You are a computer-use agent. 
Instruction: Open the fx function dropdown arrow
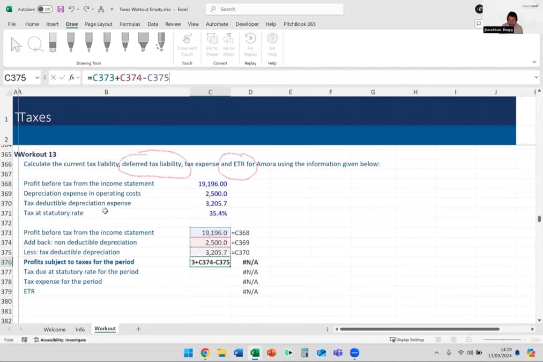pos(78,77)
